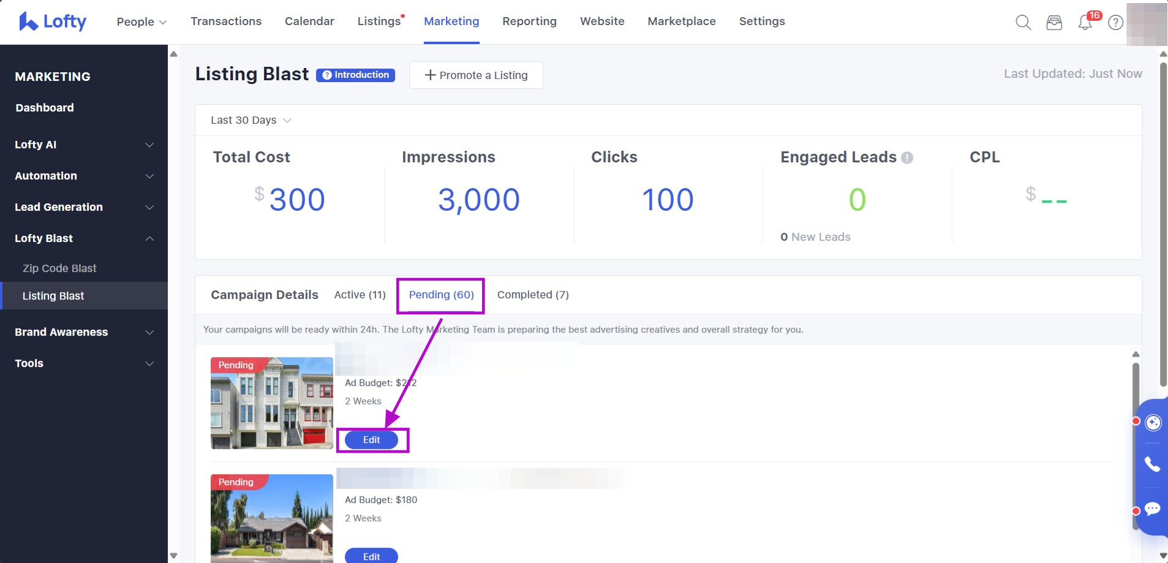Click the Engaged Leads info icon
The width and height of the screenshot is (1168, 563).
coord(907,157)
